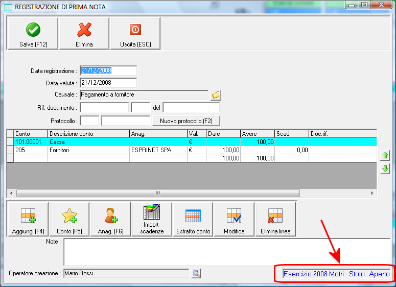Click the Scad. 0,00 cell
This screenshot has width=396, height=287.
point(292,150)
